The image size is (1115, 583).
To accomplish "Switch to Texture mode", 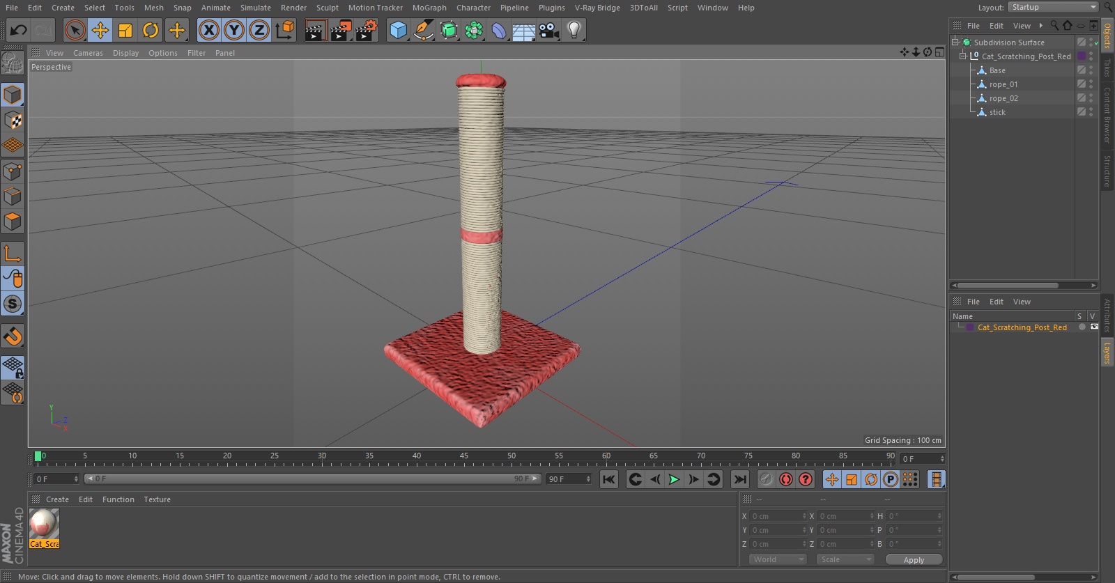I will (x=13, y=120).
